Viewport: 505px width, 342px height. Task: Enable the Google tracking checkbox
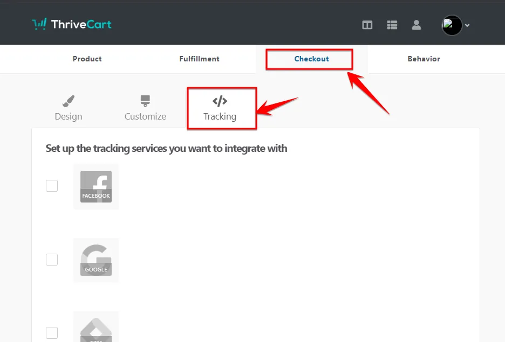(x=52, y=260)
